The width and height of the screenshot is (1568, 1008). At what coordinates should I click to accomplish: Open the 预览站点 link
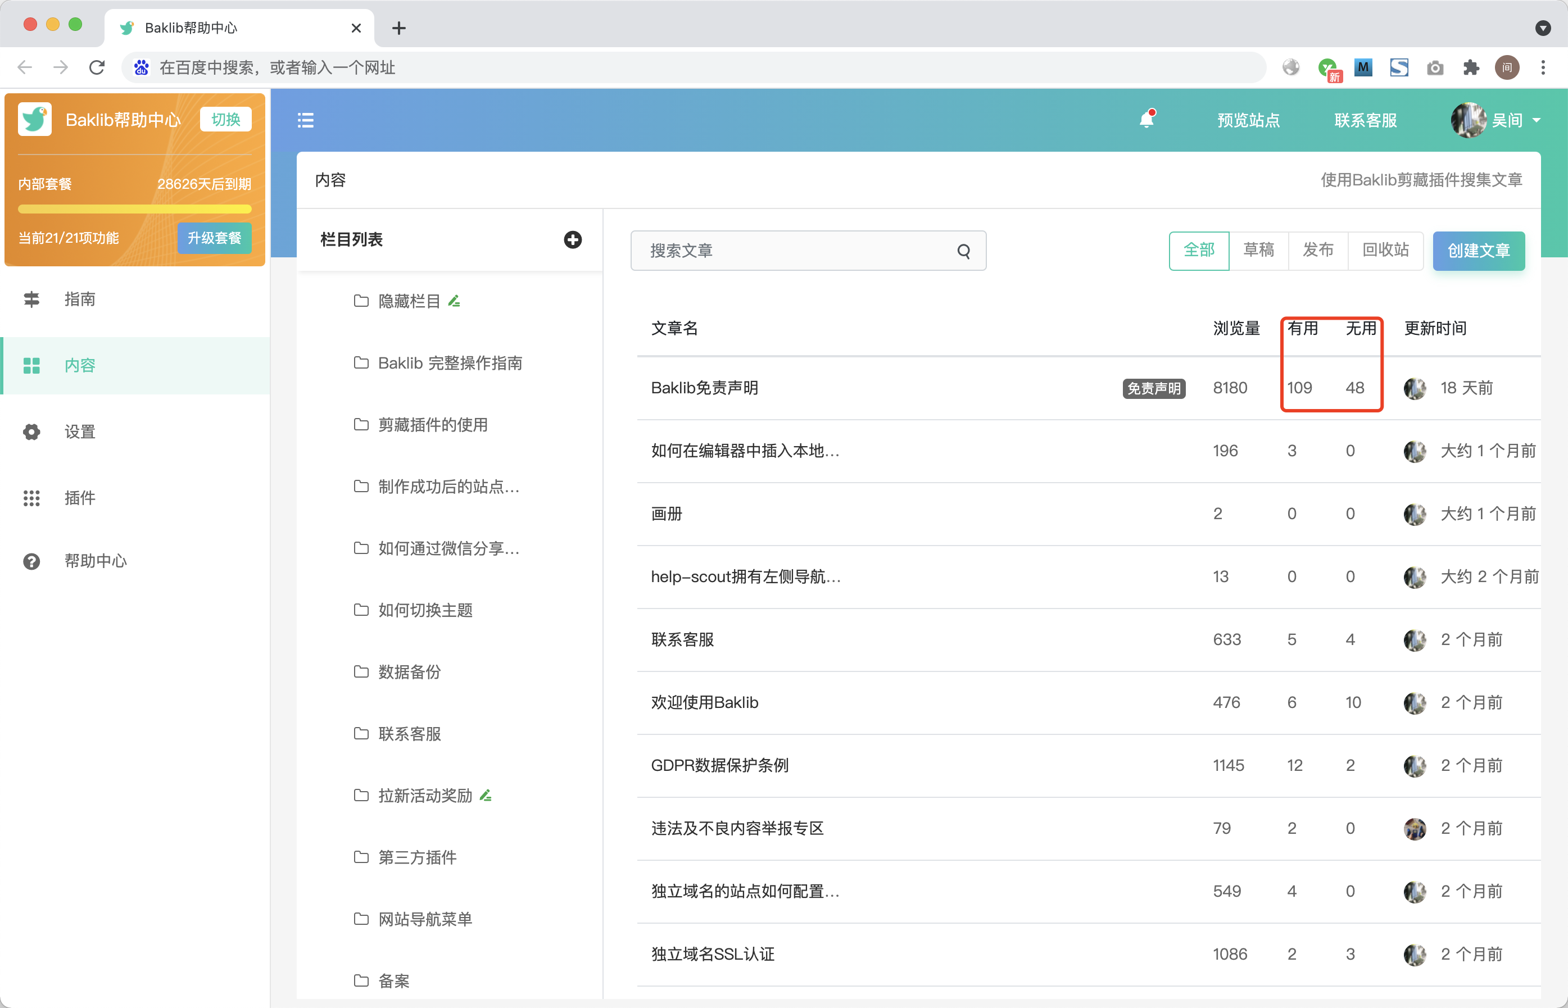pos(1249,120)
